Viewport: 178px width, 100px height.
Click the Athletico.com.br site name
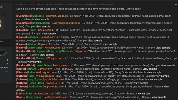(44, 94)
